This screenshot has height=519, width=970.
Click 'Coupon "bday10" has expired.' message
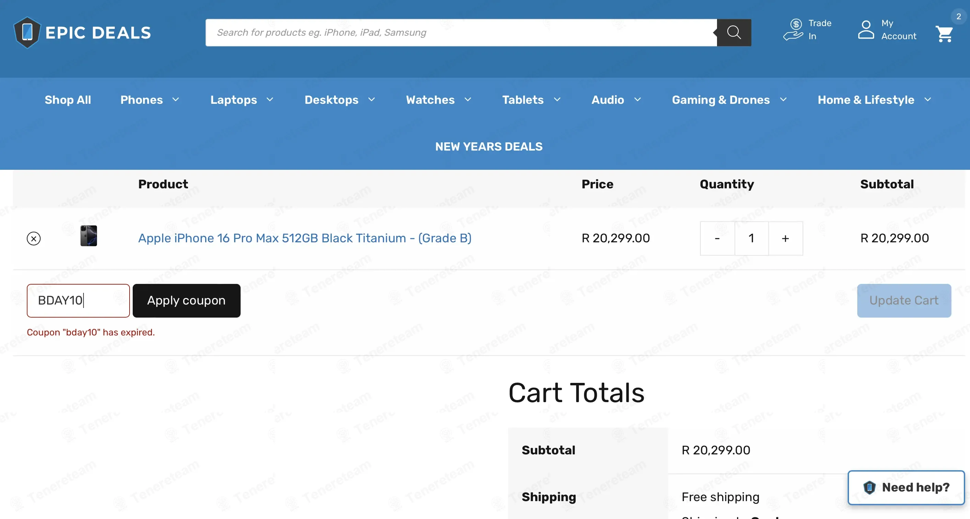click(x=91, y=332)
